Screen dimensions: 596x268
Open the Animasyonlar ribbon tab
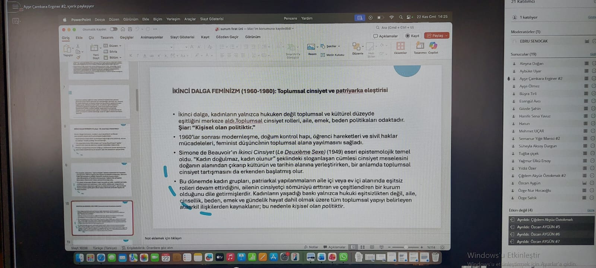[x=152, y=38]
